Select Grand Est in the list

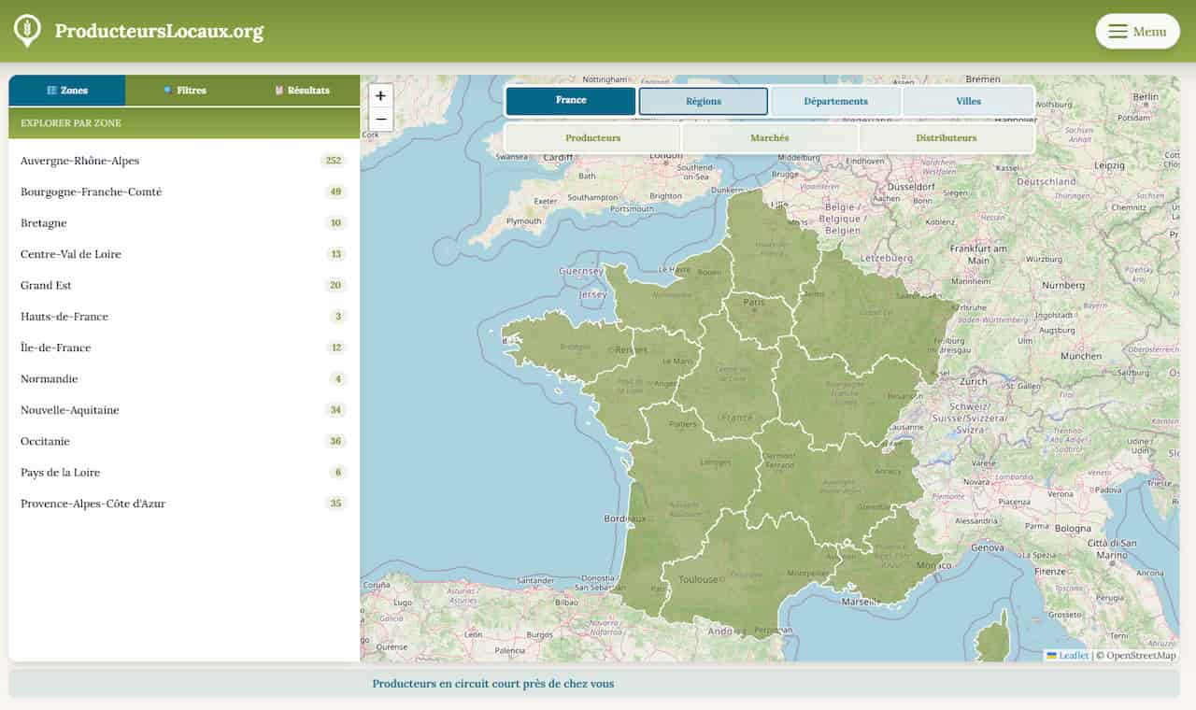(x=184, y=285)
